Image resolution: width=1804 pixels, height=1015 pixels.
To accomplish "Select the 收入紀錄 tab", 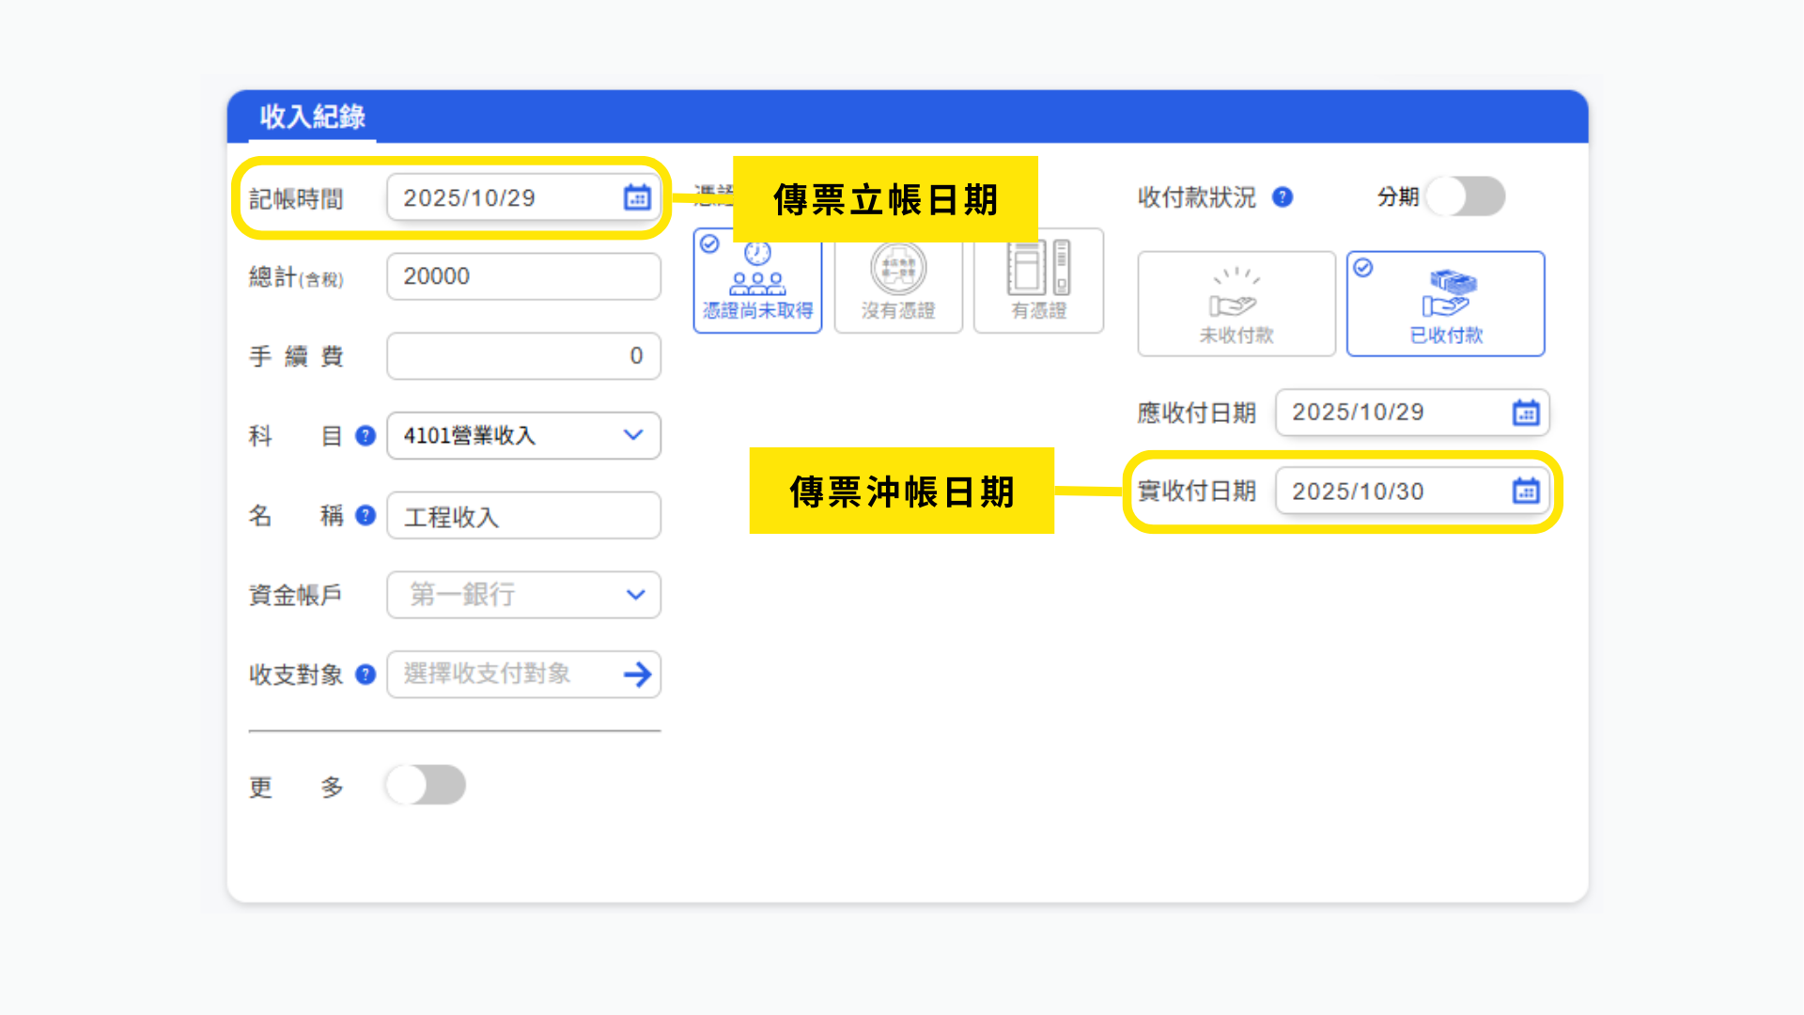I will [x=312, y=117].
